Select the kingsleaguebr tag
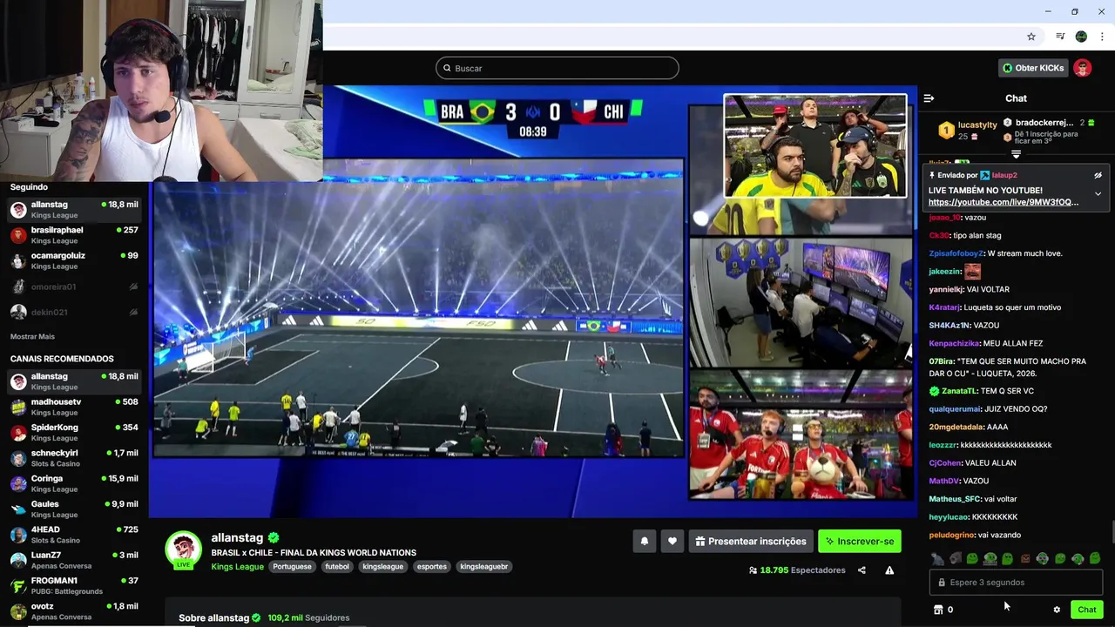1115x627 pixels. [x=484, y=567]
